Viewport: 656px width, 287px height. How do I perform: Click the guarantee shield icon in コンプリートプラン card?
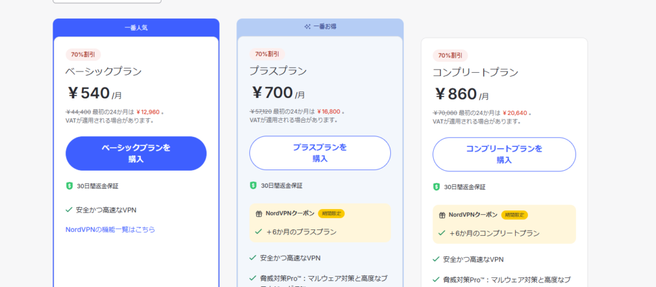[436, 187]
